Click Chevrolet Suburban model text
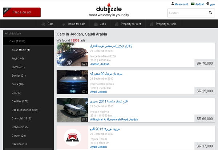Image resolution: width=218 pixels, height=150 pixels. point(102,84)
